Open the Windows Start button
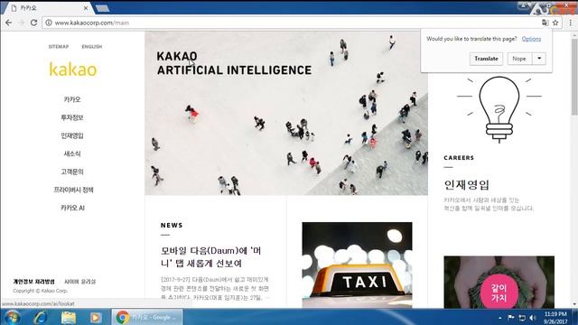 tap(12, 317)
